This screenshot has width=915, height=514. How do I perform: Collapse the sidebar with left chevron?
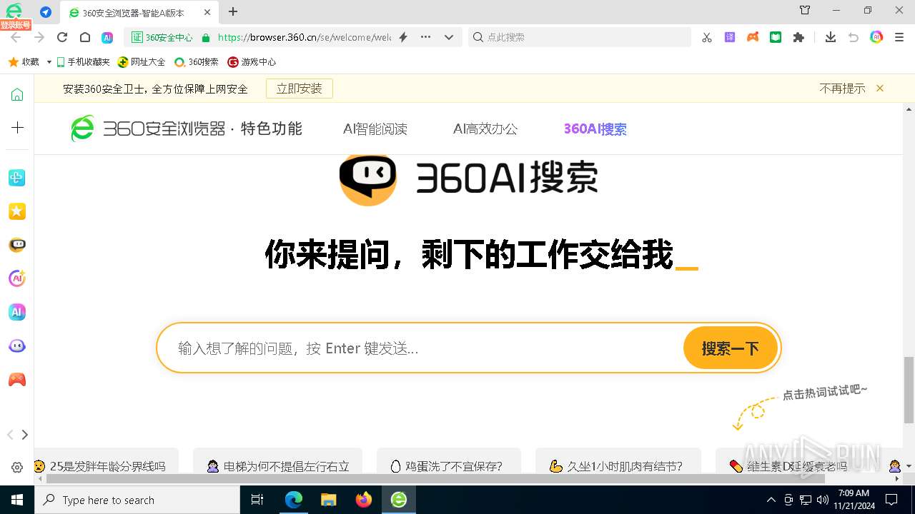10,435
